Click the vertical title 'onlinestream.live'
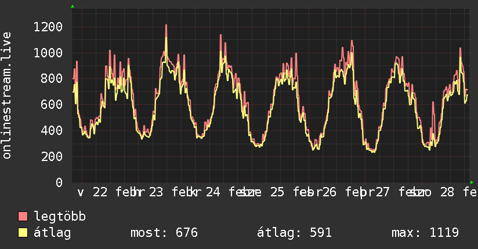The width and height of the screenshot is (478, 249). pos(6,96)
